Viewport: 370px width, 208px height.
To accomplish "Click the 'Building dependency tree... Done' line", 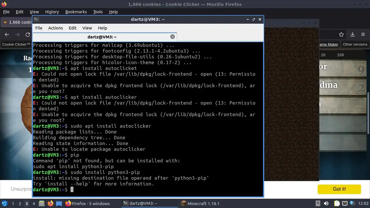I will 79,138.
